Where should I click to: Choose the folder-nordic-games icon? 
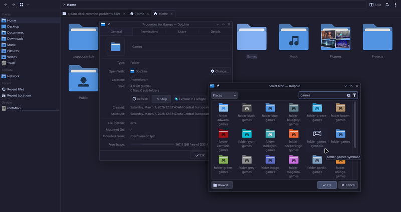click(317, 160)
